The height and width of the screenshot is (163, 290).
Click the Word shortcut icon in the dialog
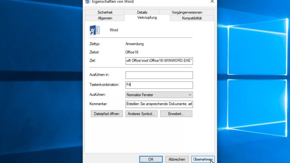coord(94,30)
